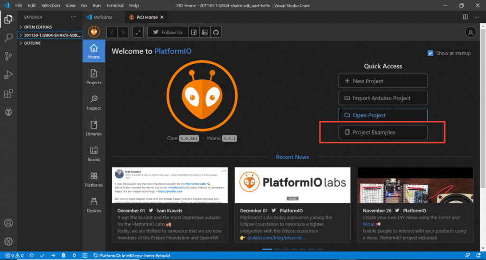Open the Extensions view
The image size is (486, 260).
pyautogui.click(x=9, y=93)
